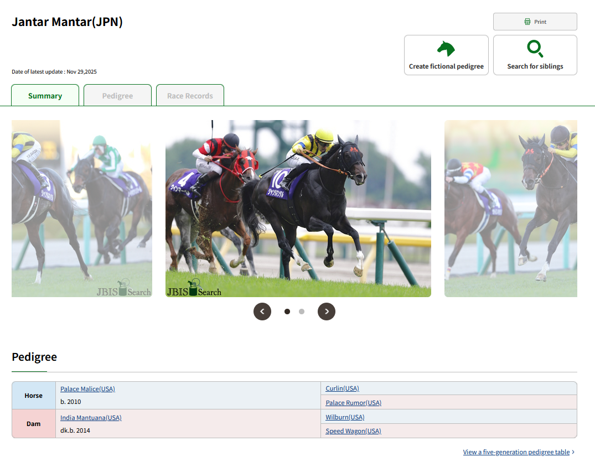Select the Summary tab
The width and height of the screenshot is (595, 467).
click(45, 95)
